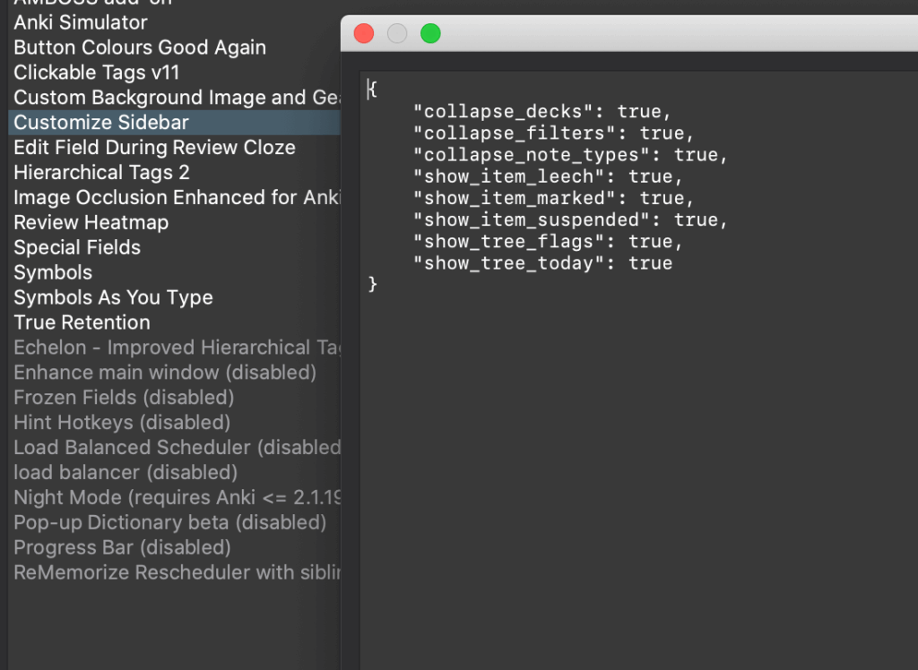Click the "show_tree_flags" key in the JSON
The image size is (918, 670).
509,241
